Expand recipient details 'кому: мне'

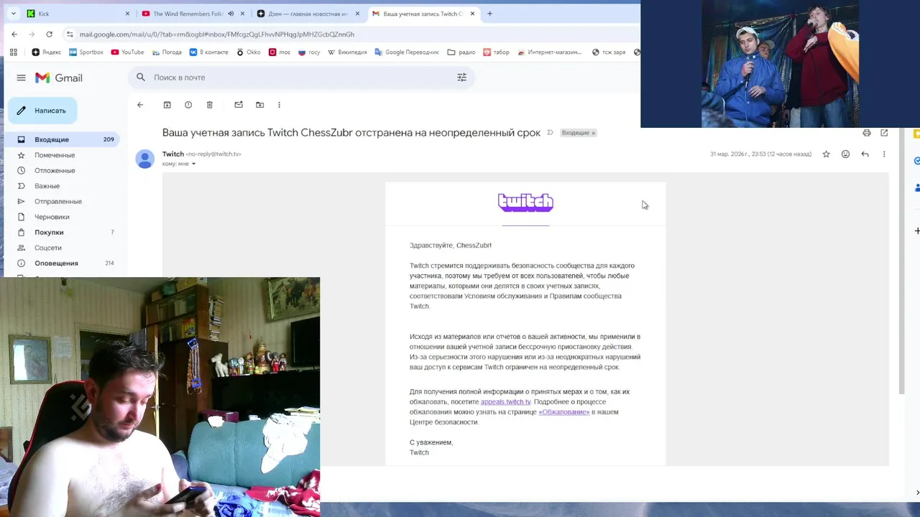click(x=193, y=164)
